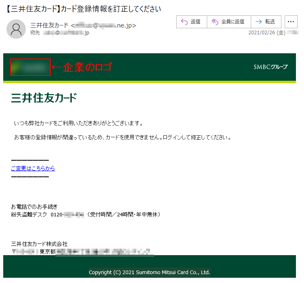This screenshot has height=283, width=304.
Task: Click the 紛失盗難デスク phone number line
Action: pyautogui.click(x=86, y=214)
